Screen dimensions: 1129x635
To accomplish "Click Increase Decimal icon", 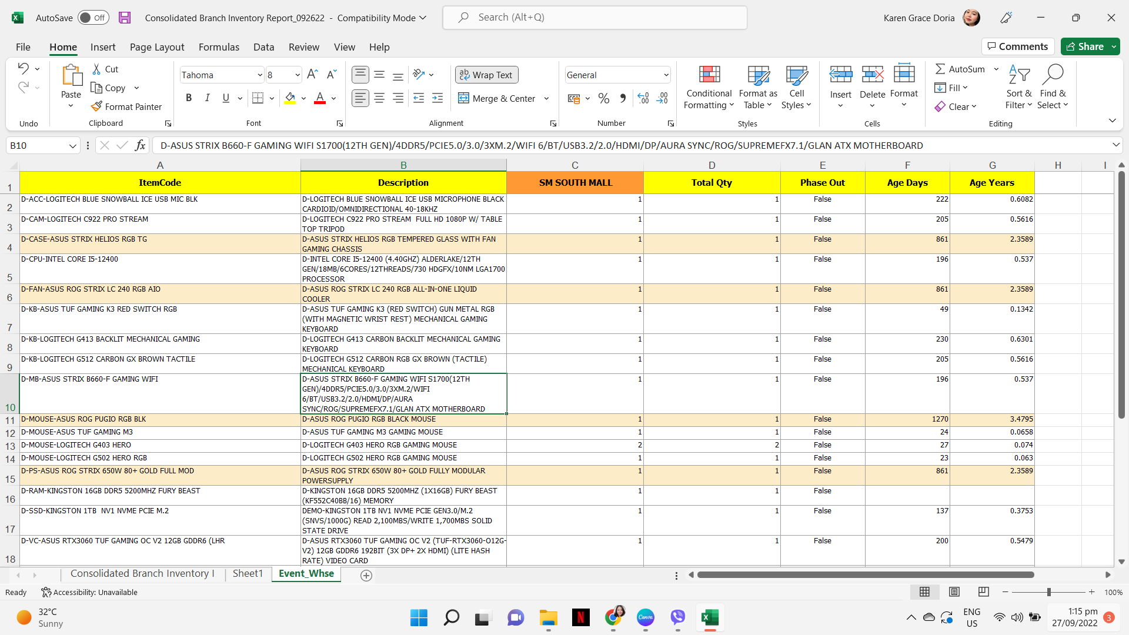I will tap(643, 98).
